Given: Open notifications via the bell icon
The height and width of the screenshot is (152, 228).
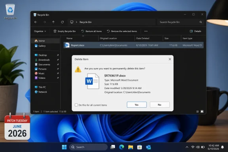Looking at the screenshot, I should pyautogui.click(x=222, y=147).
